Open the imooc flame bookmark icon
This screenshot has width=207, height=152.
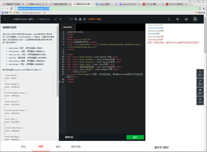point(45,12)
